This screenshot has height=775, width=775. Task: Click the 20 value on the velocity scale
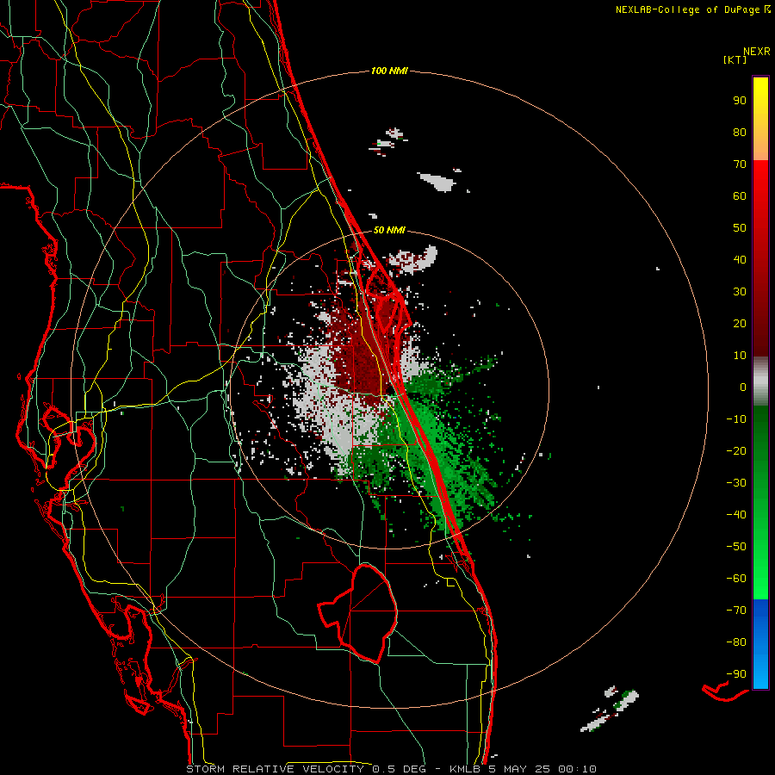click(x=740, y=323)
